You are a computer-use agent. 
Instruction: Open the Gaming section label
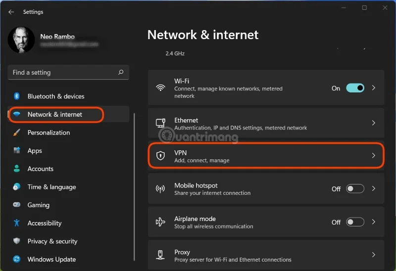(39, 205)
